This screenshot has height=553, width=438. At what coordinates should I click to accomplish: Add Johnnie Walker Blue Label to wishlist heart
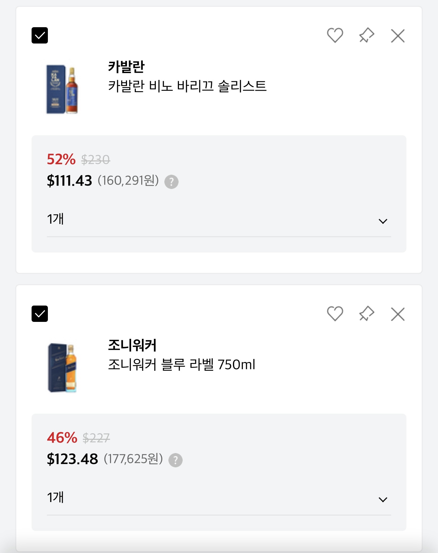point(335,314)
